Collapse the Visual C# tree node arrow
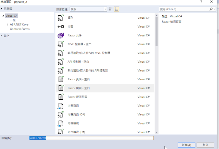Image resolution: width=219 pixels, height=149 pixels. point(3,16)
